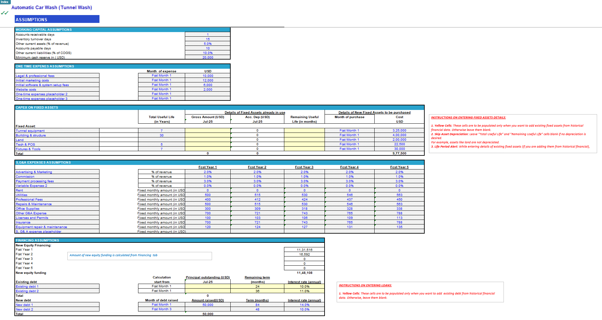This screenshot has height=320, width=602.
Task: Select Commission Fcst Year 3 1.0% cell
Action: click(304, 176)
